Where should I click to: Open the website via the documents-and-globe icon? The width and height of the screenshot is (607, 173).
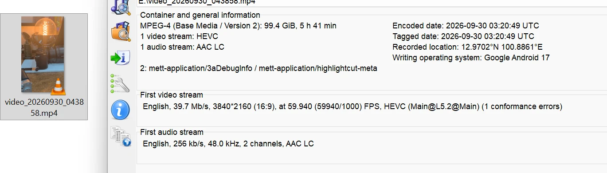pos(121,136)
